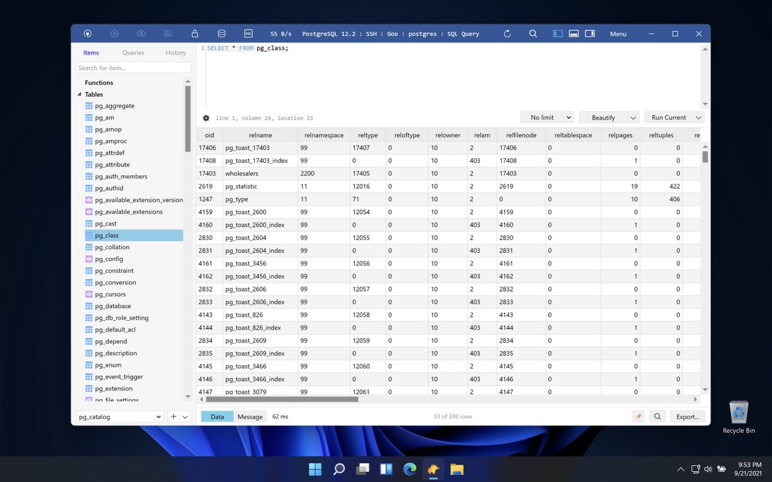Switch to the Message tab
This screenshot has width=772, height=482.
pos(250,416)
